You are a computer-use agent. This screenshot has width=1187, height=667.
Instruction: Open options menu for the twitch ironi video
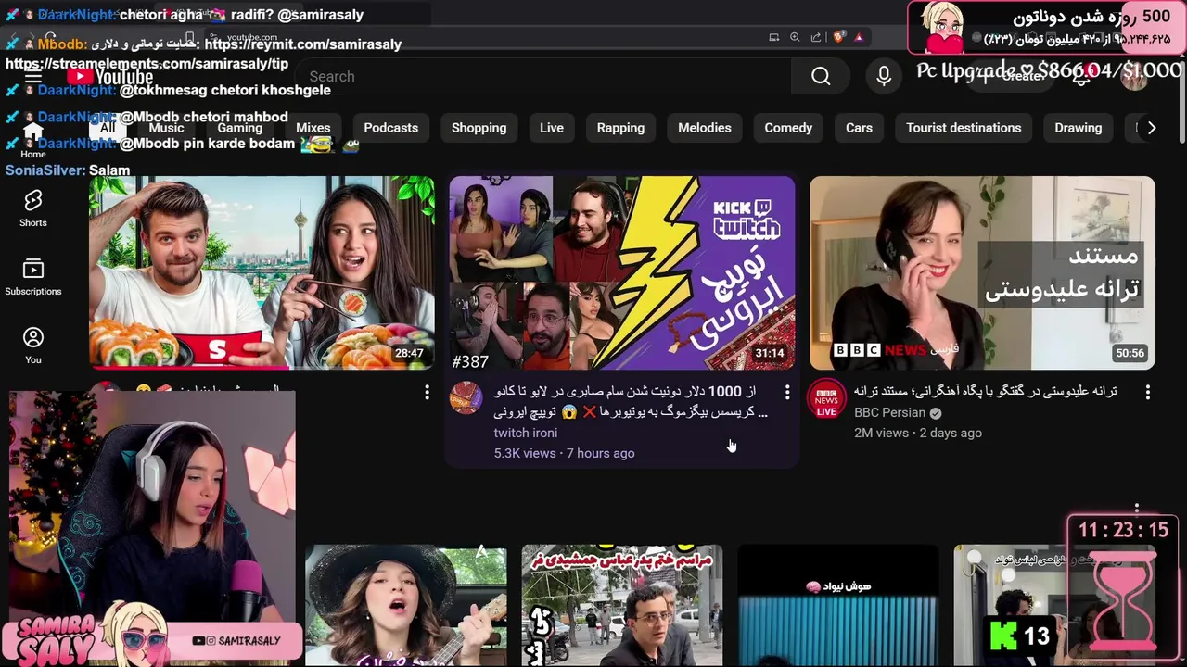click(x=787, y=393)
